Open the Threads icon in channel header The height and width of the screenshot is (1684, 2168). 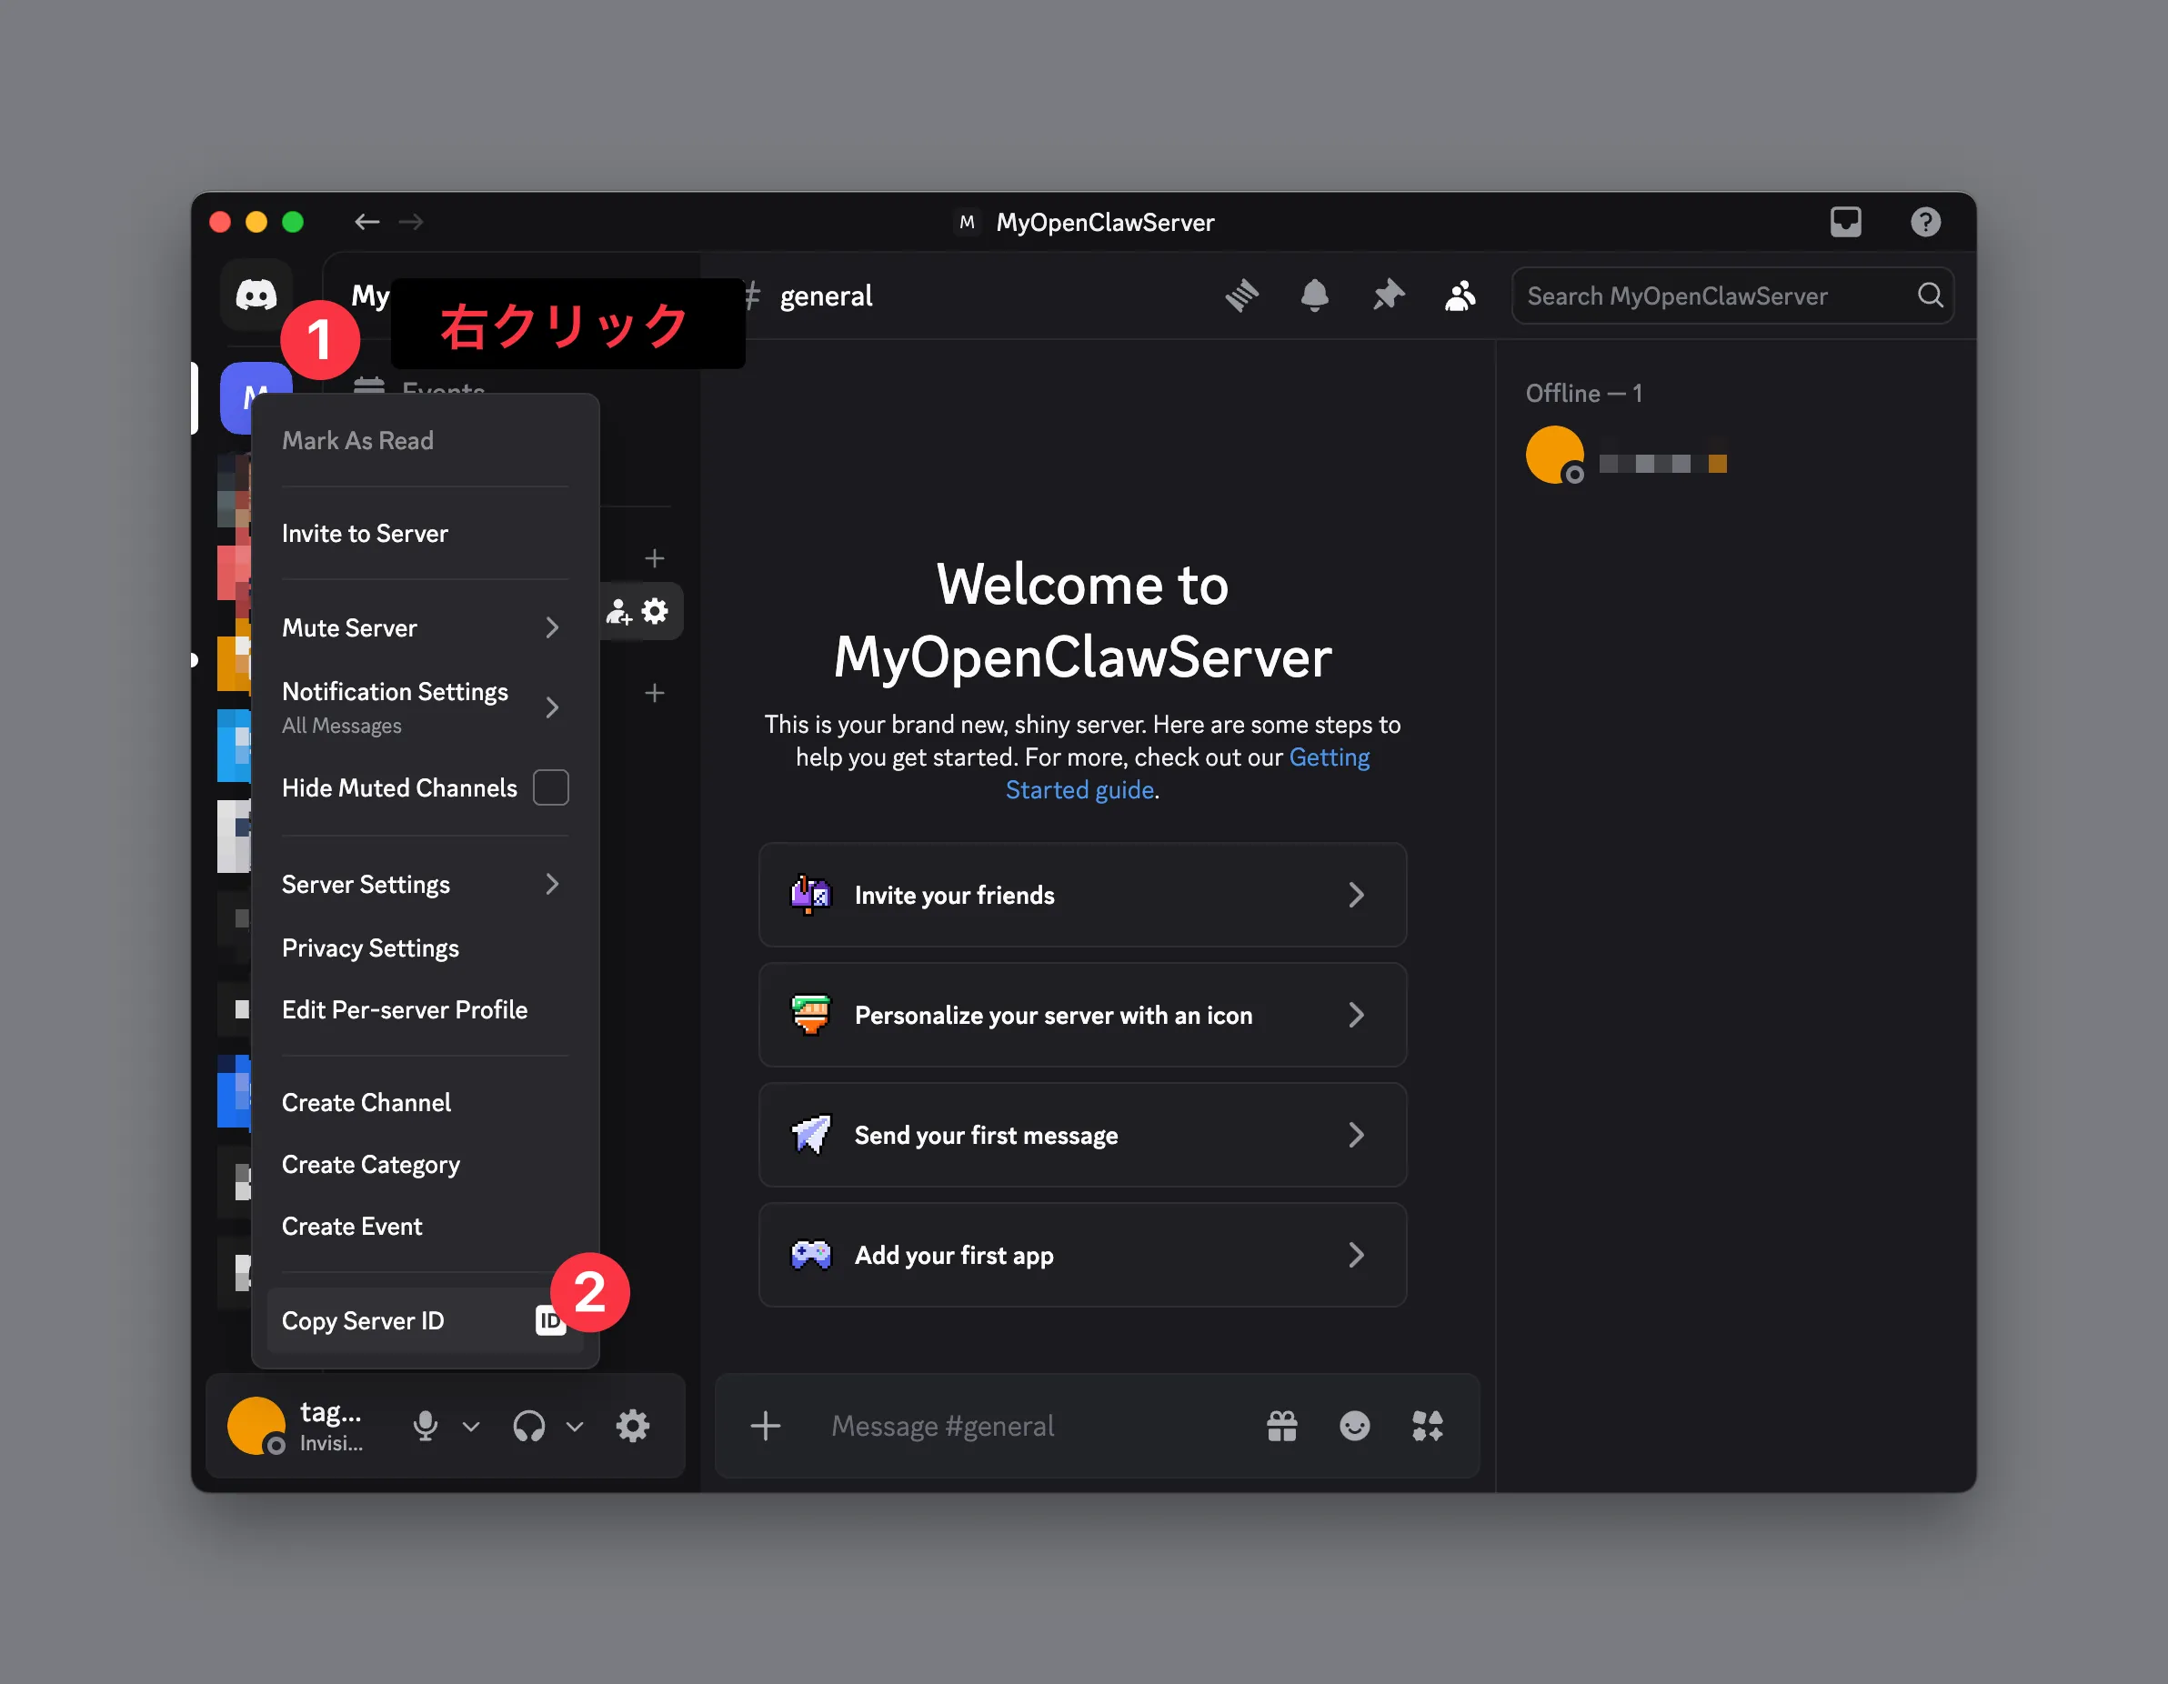1240,295
